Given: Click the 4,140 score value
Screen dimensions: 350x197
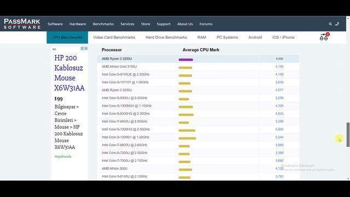Looking at the screenshot, I should 279,74.
